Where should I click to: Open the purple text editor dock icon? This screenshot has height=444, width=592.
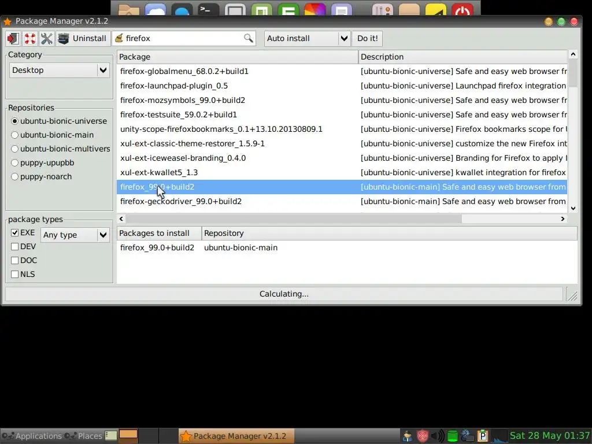coord(341,9)
